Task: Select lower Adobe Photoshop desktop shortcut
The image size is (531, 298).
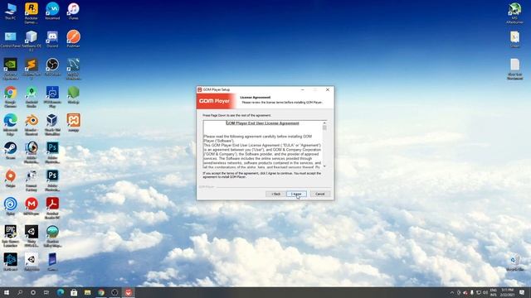Action: [52, 180]
